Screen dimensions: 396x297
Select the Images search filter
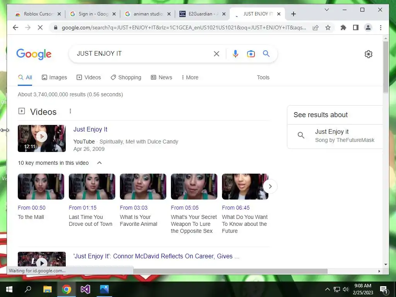(54, 77)
